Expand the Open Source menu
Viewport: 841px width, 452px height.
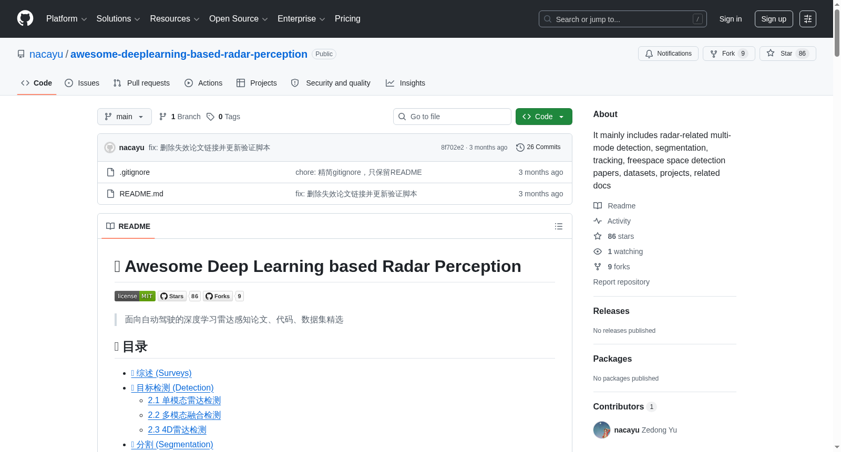(239, 19)
